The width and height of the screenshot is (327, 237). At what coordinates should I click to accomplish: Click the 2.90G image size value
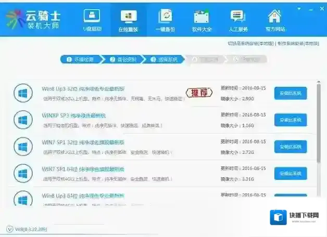point(248,99)
